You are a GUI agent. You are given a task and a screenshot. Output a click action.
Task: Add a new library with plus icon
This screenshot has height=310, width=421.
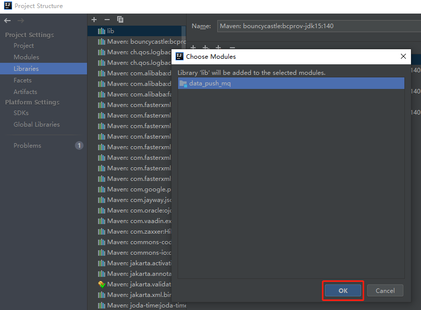[94, 20]
